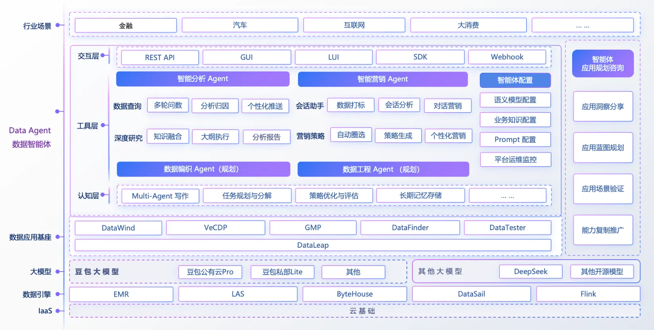Click 智能体应用规划咨询 purple box
Screen dimensions: 654x330
click(x=603, y=64)
